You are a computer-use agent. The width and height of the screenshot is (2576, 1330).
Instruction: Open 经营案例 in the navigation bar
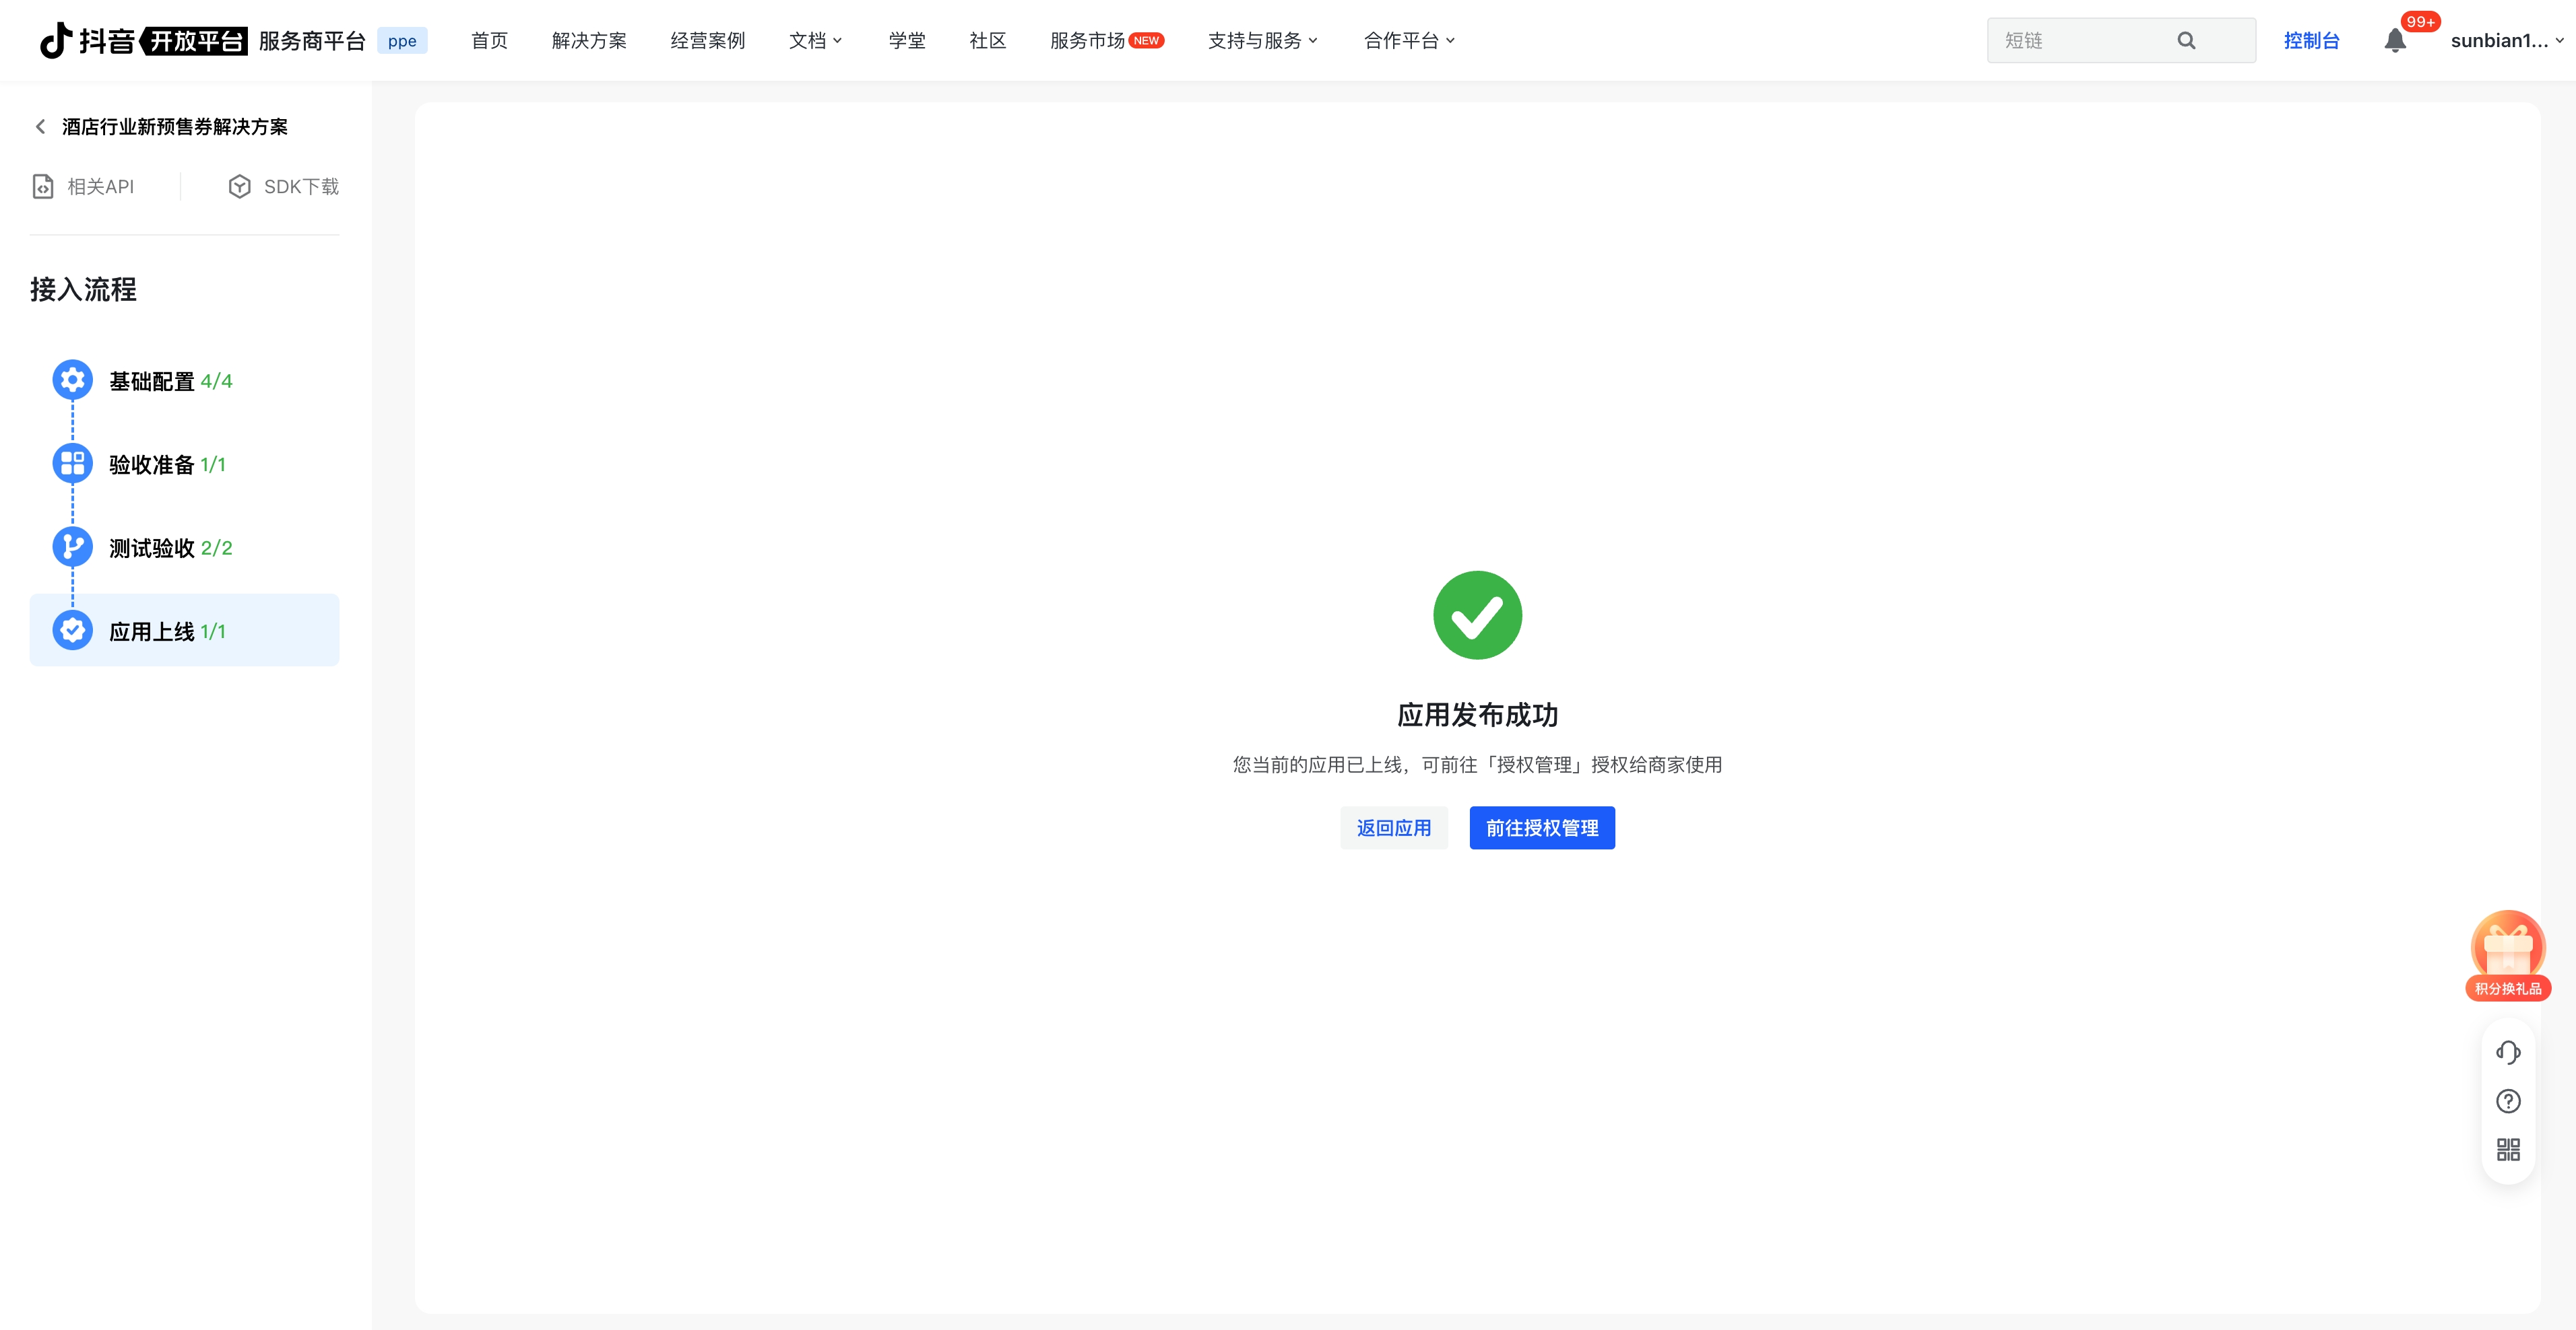(x=708, y=41)
